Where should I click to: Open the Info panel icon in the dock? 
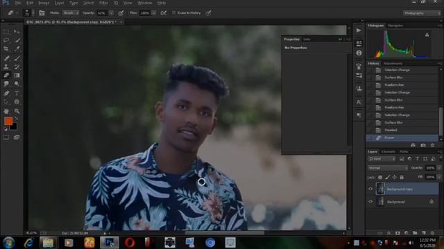359,53
